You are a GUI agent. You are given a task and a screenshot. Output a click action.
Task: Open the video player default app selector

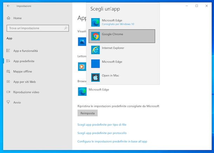pyautogui.click(x=82, y=66)
